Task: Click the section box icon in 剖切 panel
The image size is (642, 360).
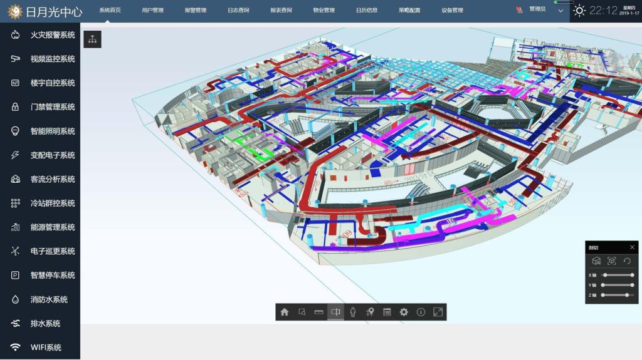Action: [x=596, y=261]
